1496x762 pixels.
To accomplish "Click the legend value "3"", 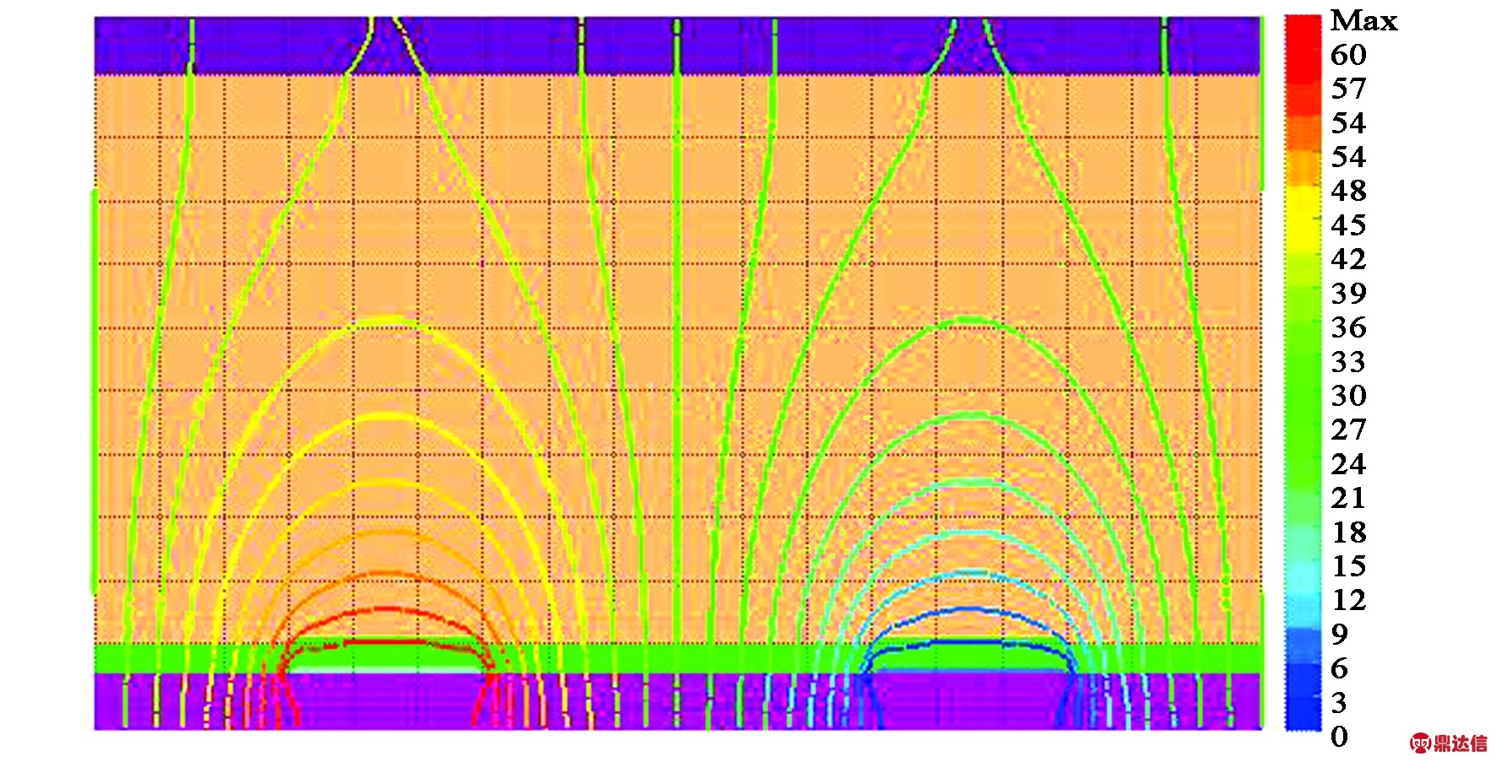I will point(1340,703).
